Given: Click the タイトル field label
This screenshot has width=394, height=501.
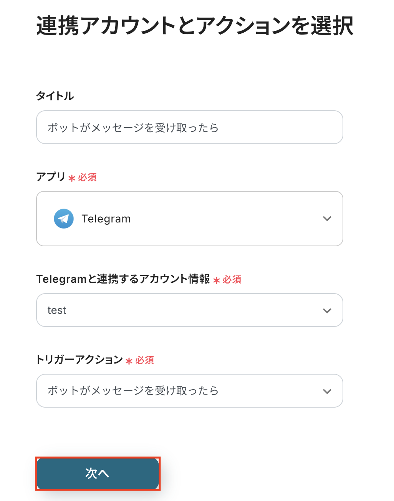Looking at the screenshot, I should pyautogui.click(x=55, y=96).
